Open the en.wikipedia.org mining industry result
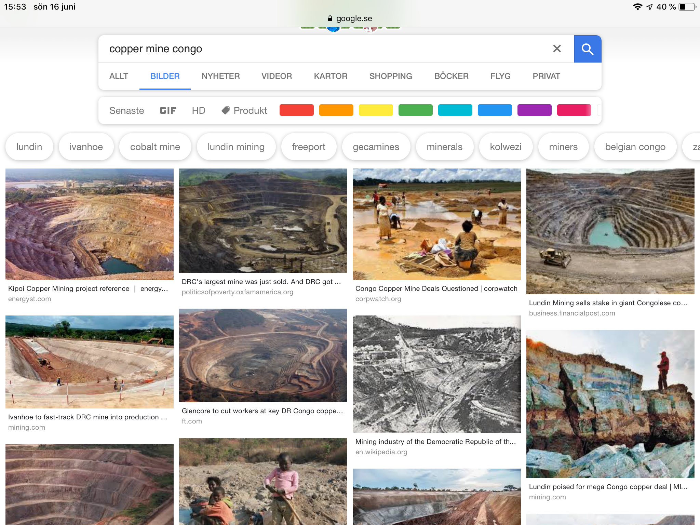700x525 pixels. [x=435, y=442]
